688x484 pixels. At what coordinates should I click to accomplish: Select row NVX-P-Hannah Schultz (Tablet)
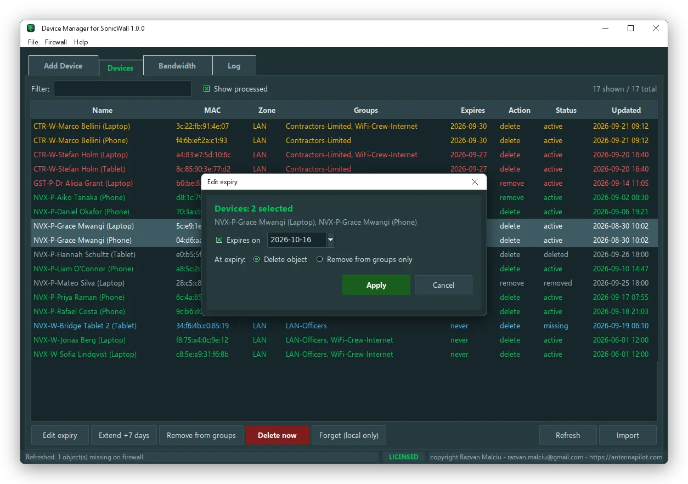point(344,254)
